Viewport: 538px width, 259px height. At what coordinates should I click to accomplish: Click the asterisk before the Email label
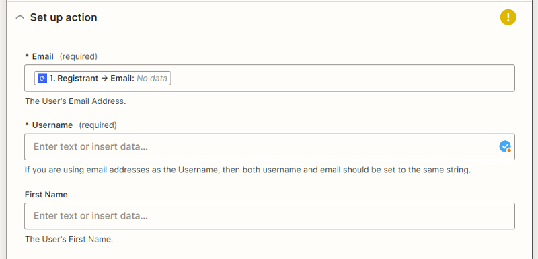[27, 56]
